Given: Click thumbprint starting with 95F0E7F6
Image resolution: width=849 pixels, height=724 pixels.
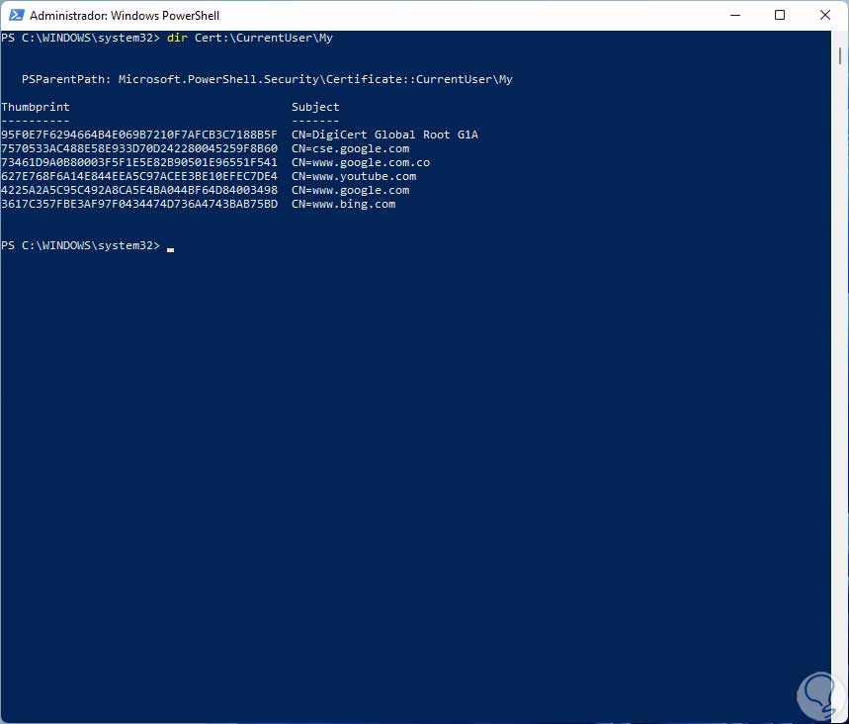Looking at the screenshot, I should (x=139, y=135).
